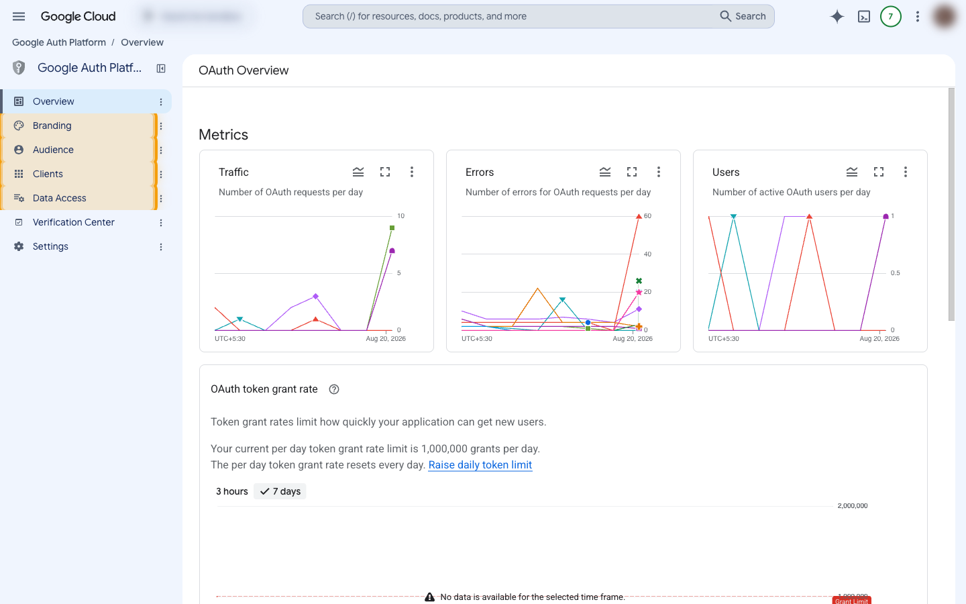
Task: Open more options for Traffic chart
Action: click(x=412, y=172)
